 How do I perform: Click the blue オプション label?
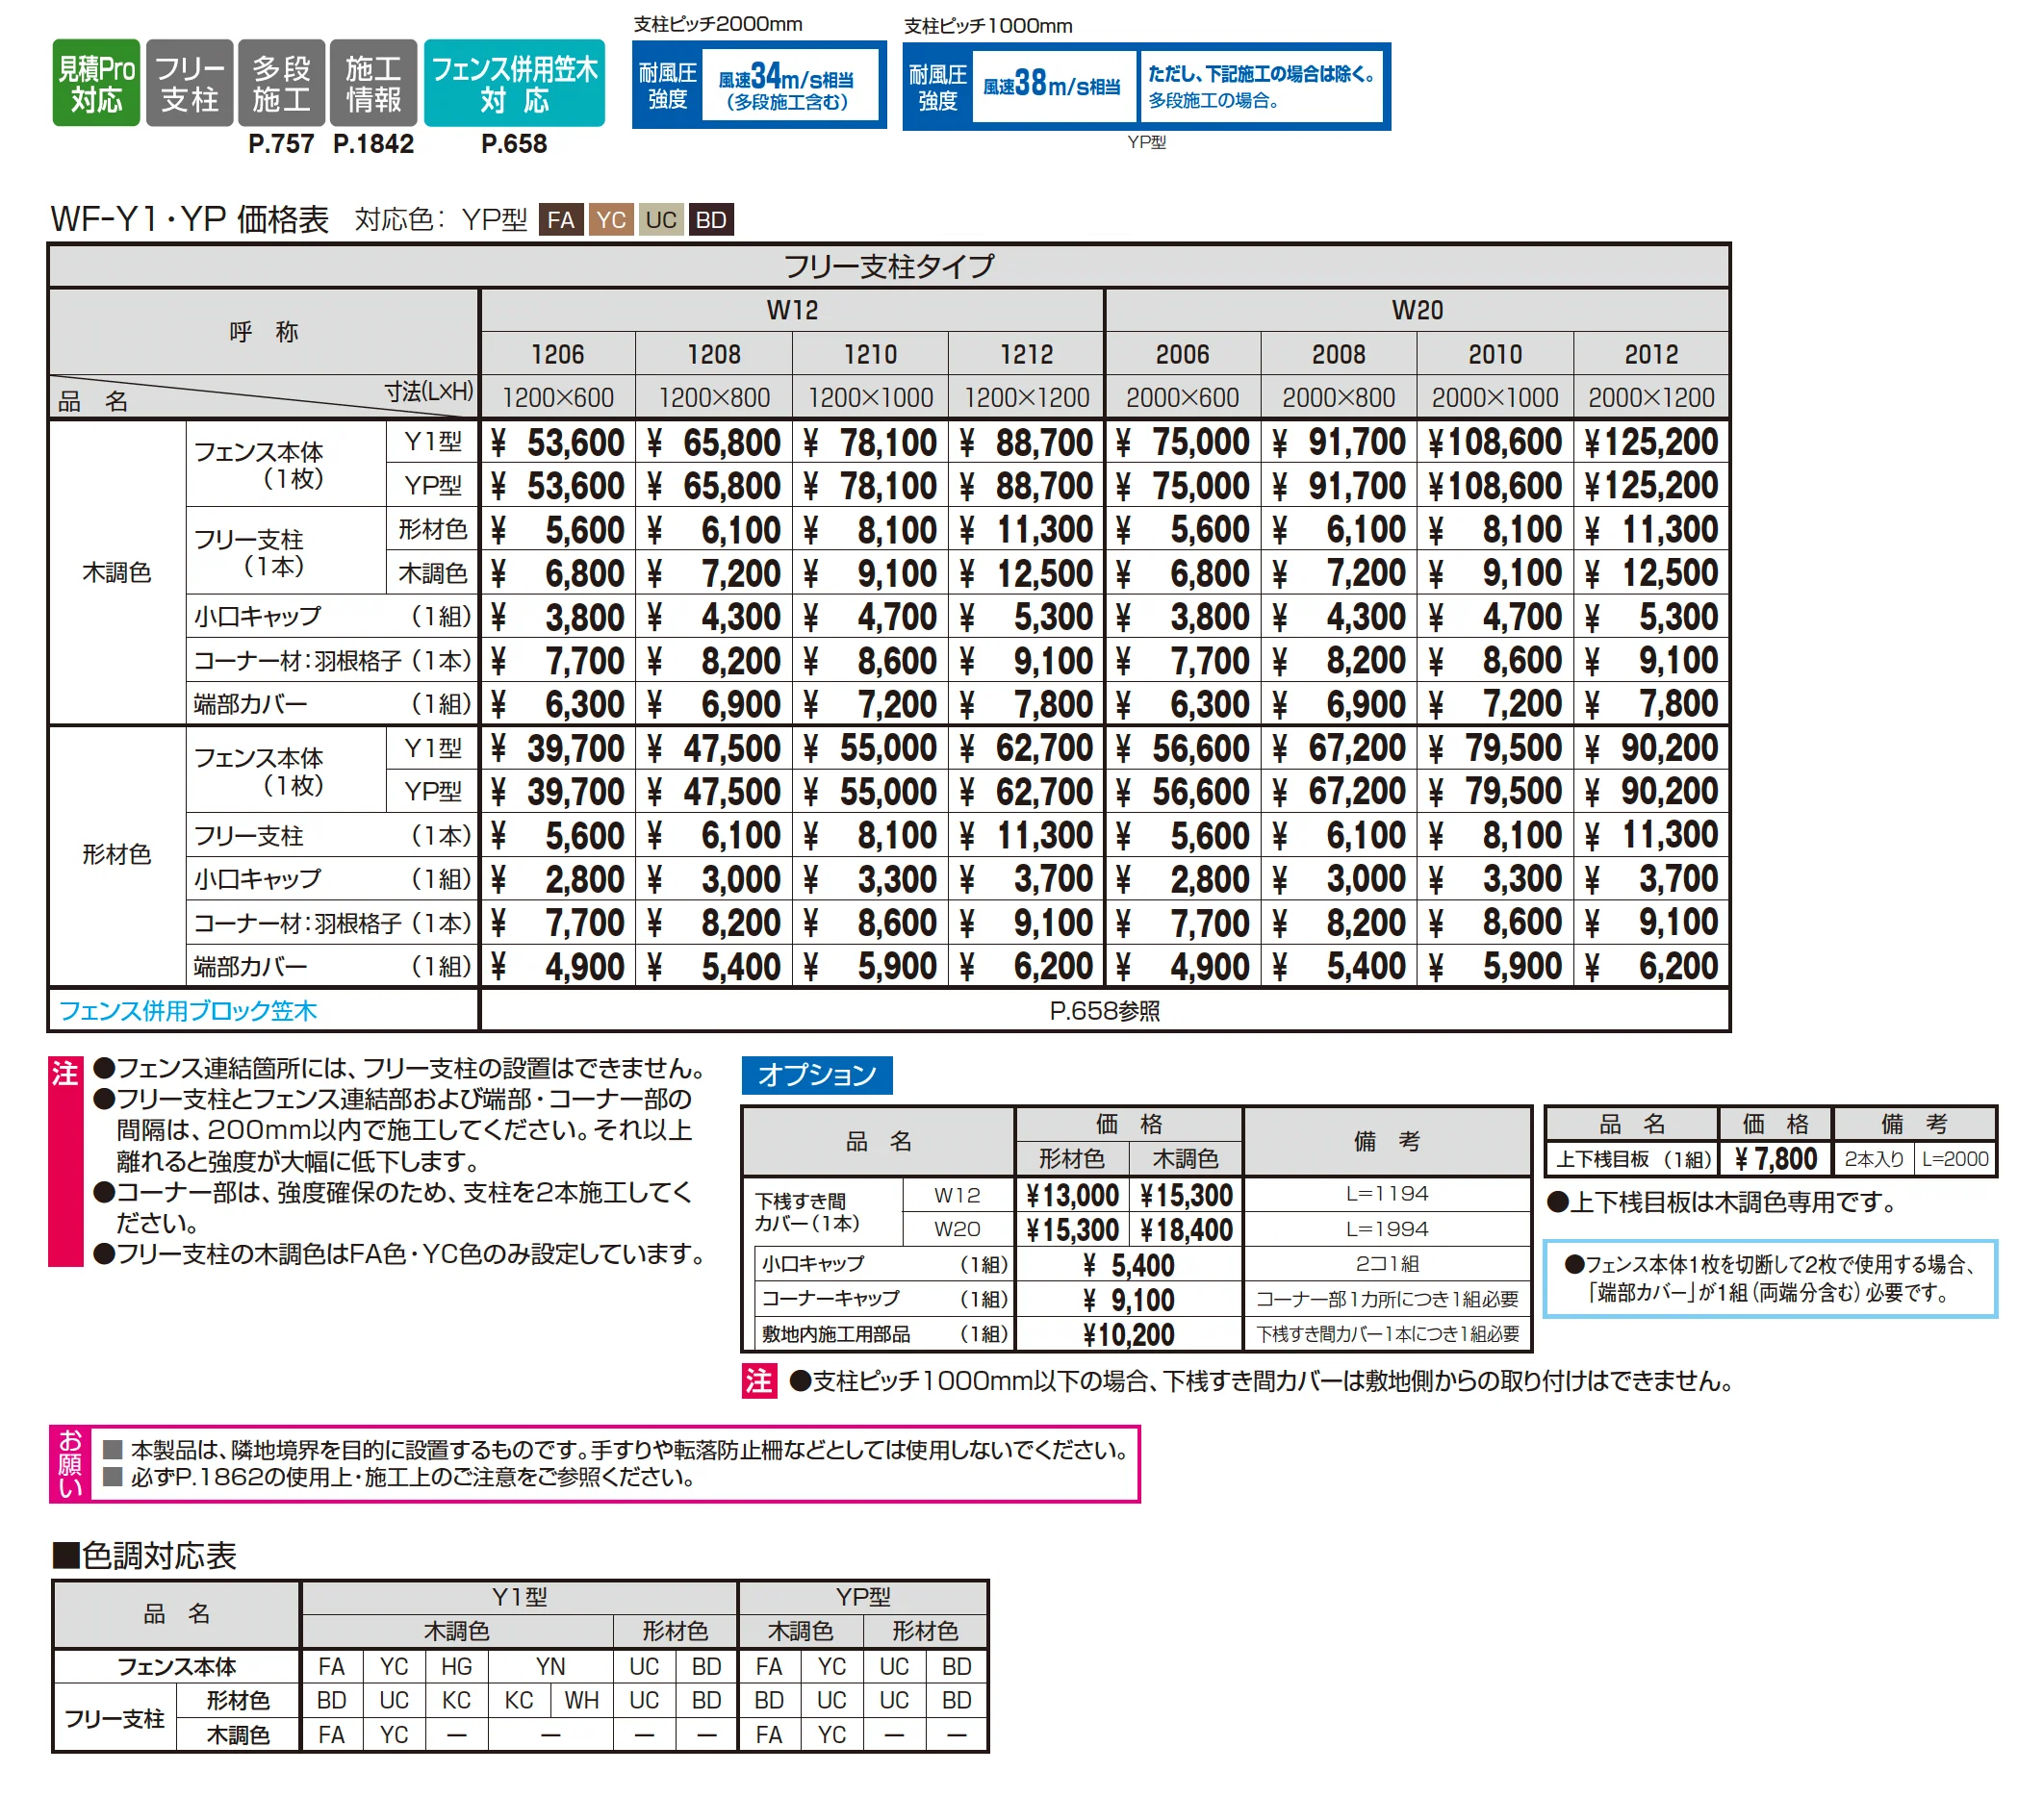click(816, 1075)
